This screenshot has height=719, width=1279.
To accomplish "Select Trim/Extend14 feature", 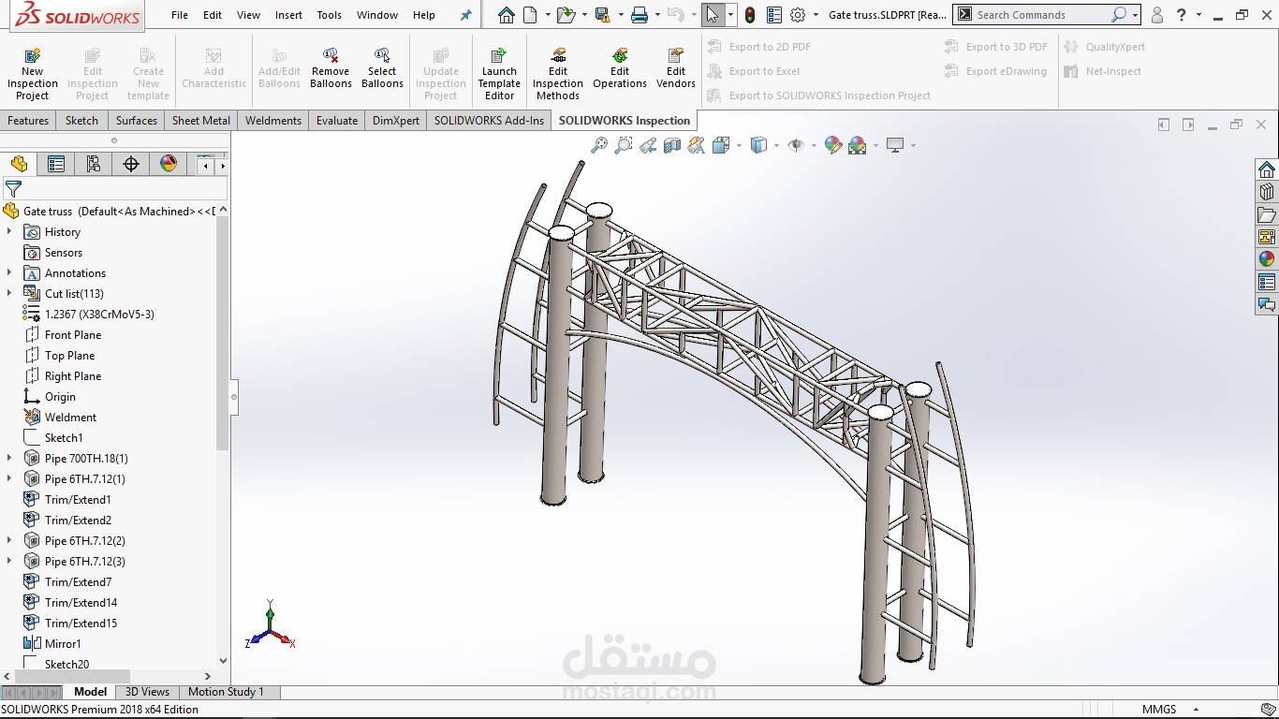I will tap(81, 603).
